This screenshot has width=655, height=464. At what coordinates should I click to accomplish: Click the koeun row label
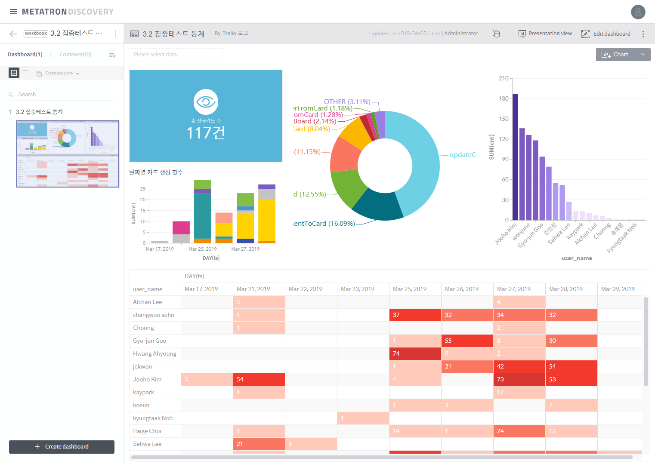click(141, 405)
